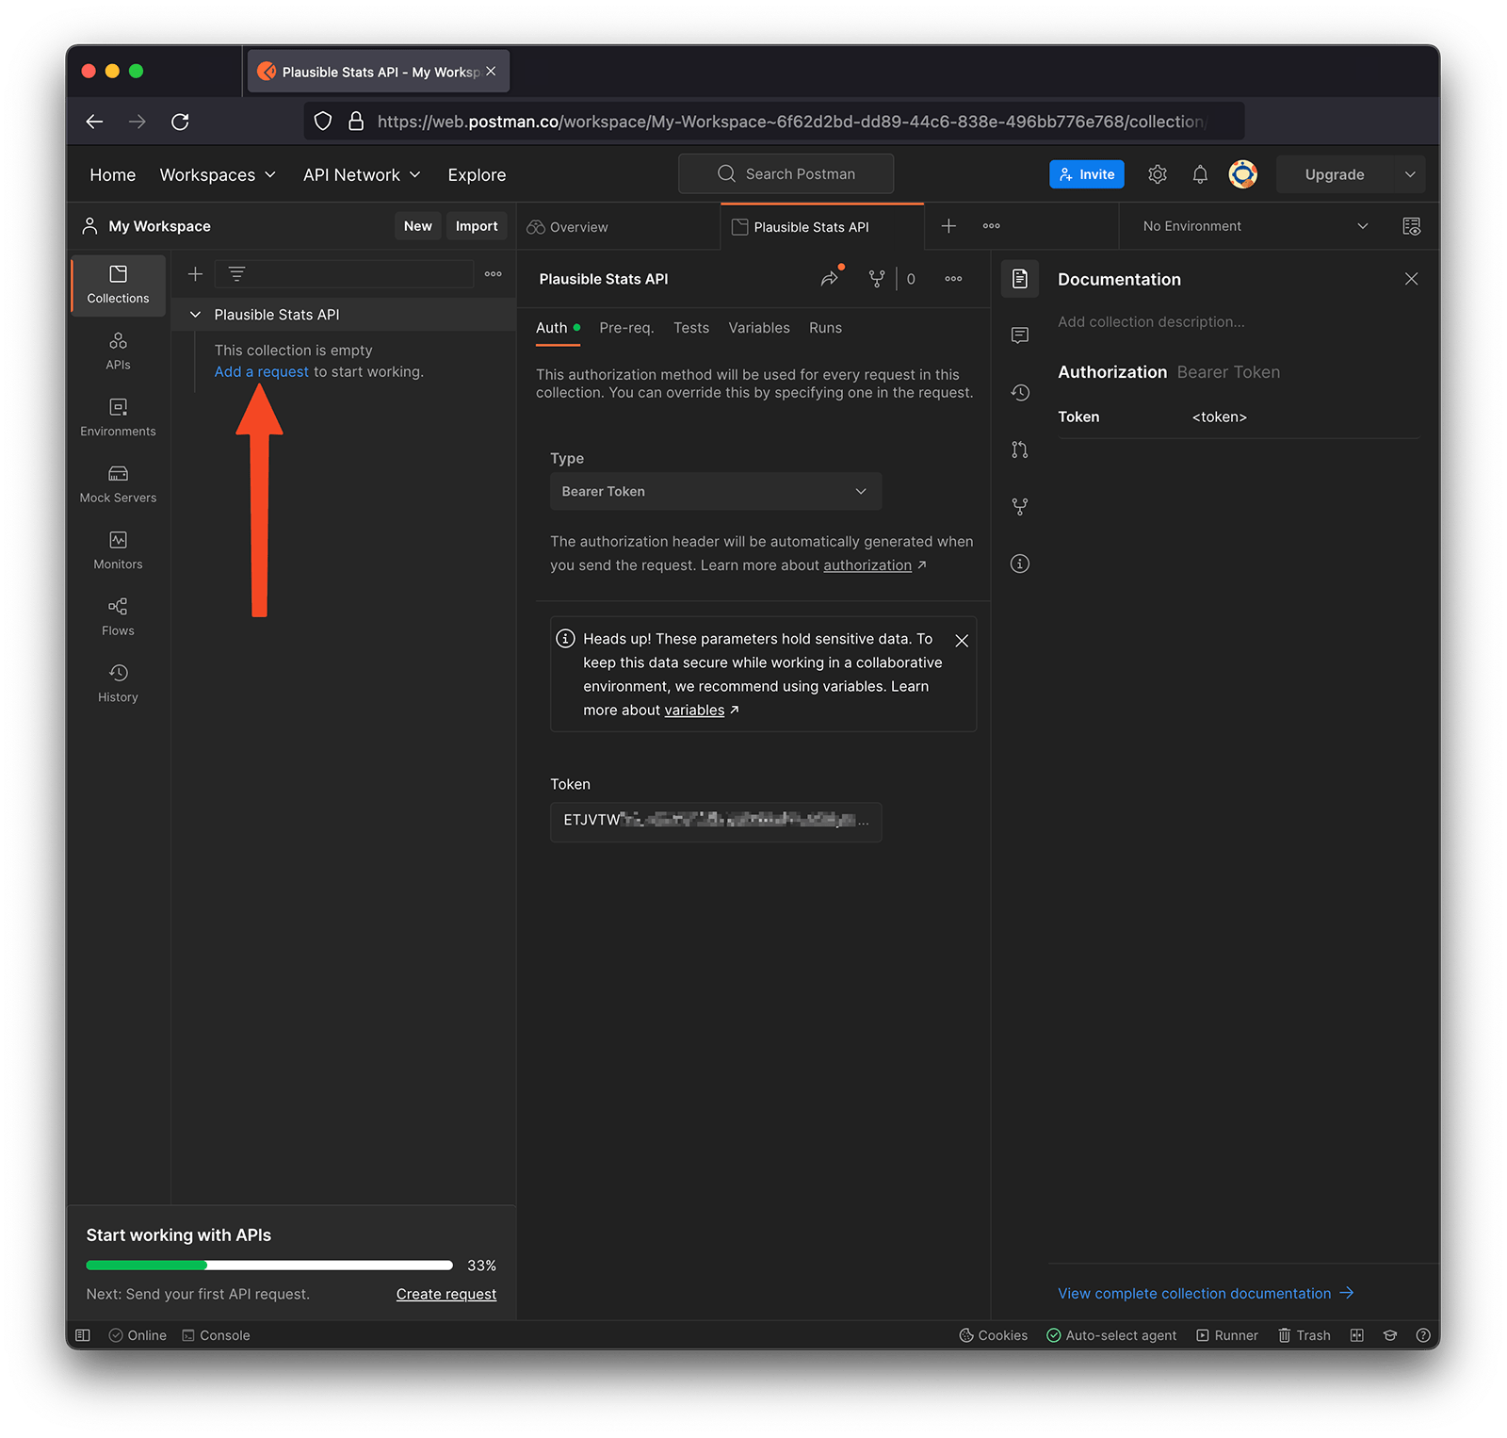Click the Token input field

click(716, 822)
